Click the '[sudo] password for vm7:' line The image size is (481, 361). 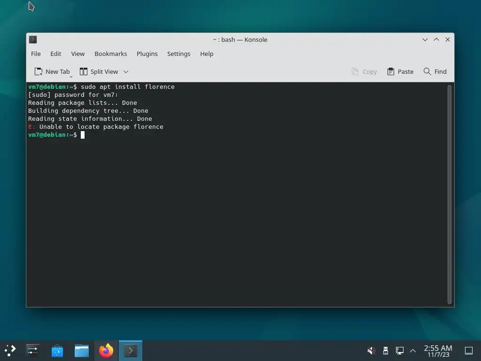point(73,95)
